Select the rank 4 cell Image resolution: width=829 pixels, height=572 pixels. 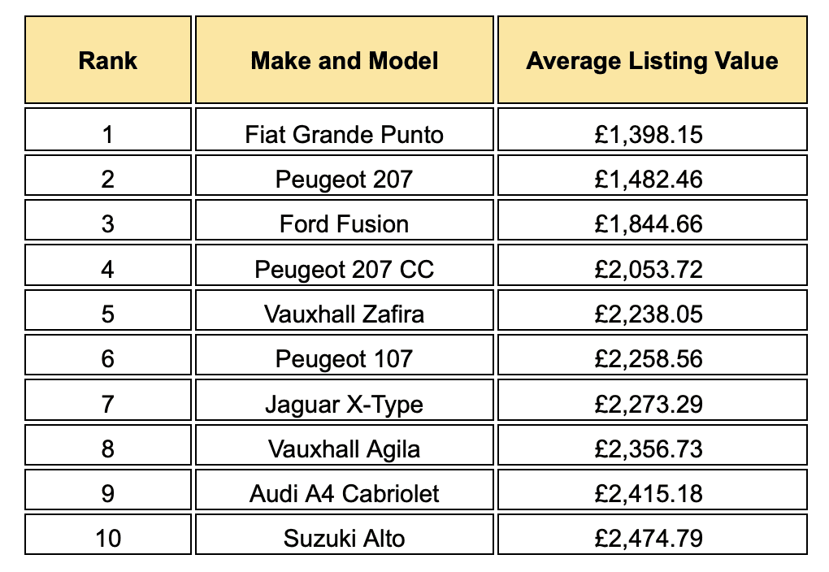108,265
